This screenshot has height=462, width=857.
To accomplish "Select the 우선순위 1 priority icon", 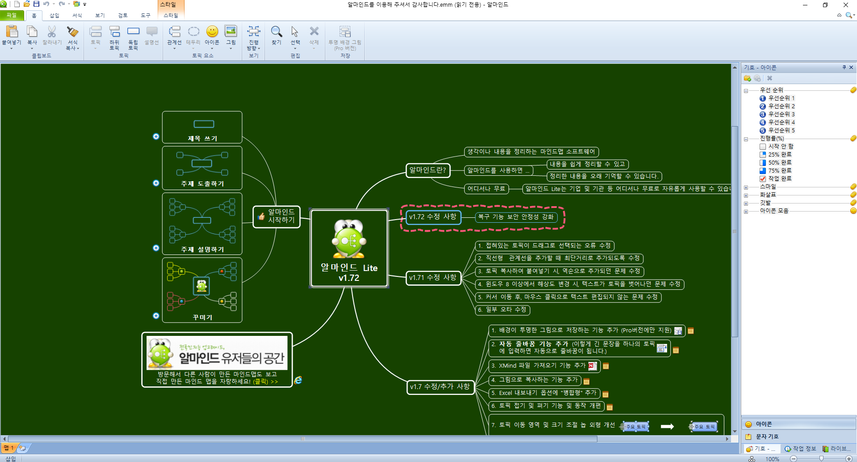I will click(x=763, y=98).
